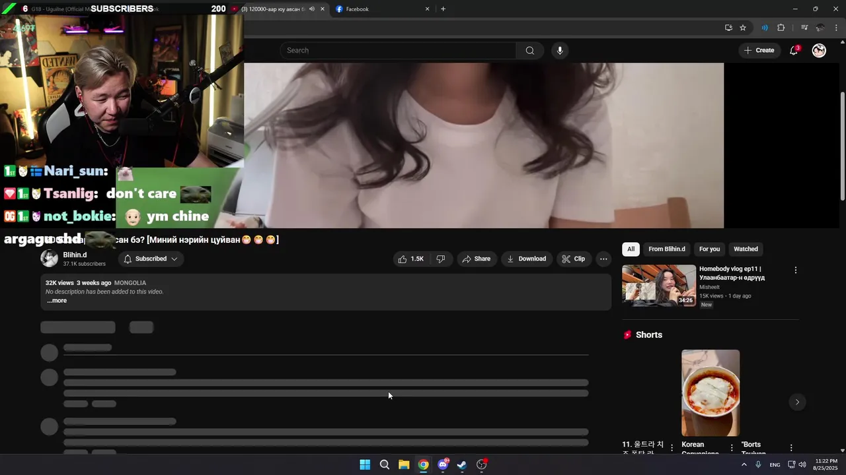Open Homebody vlog ep11 thumbnail

[x=659, y=286]
